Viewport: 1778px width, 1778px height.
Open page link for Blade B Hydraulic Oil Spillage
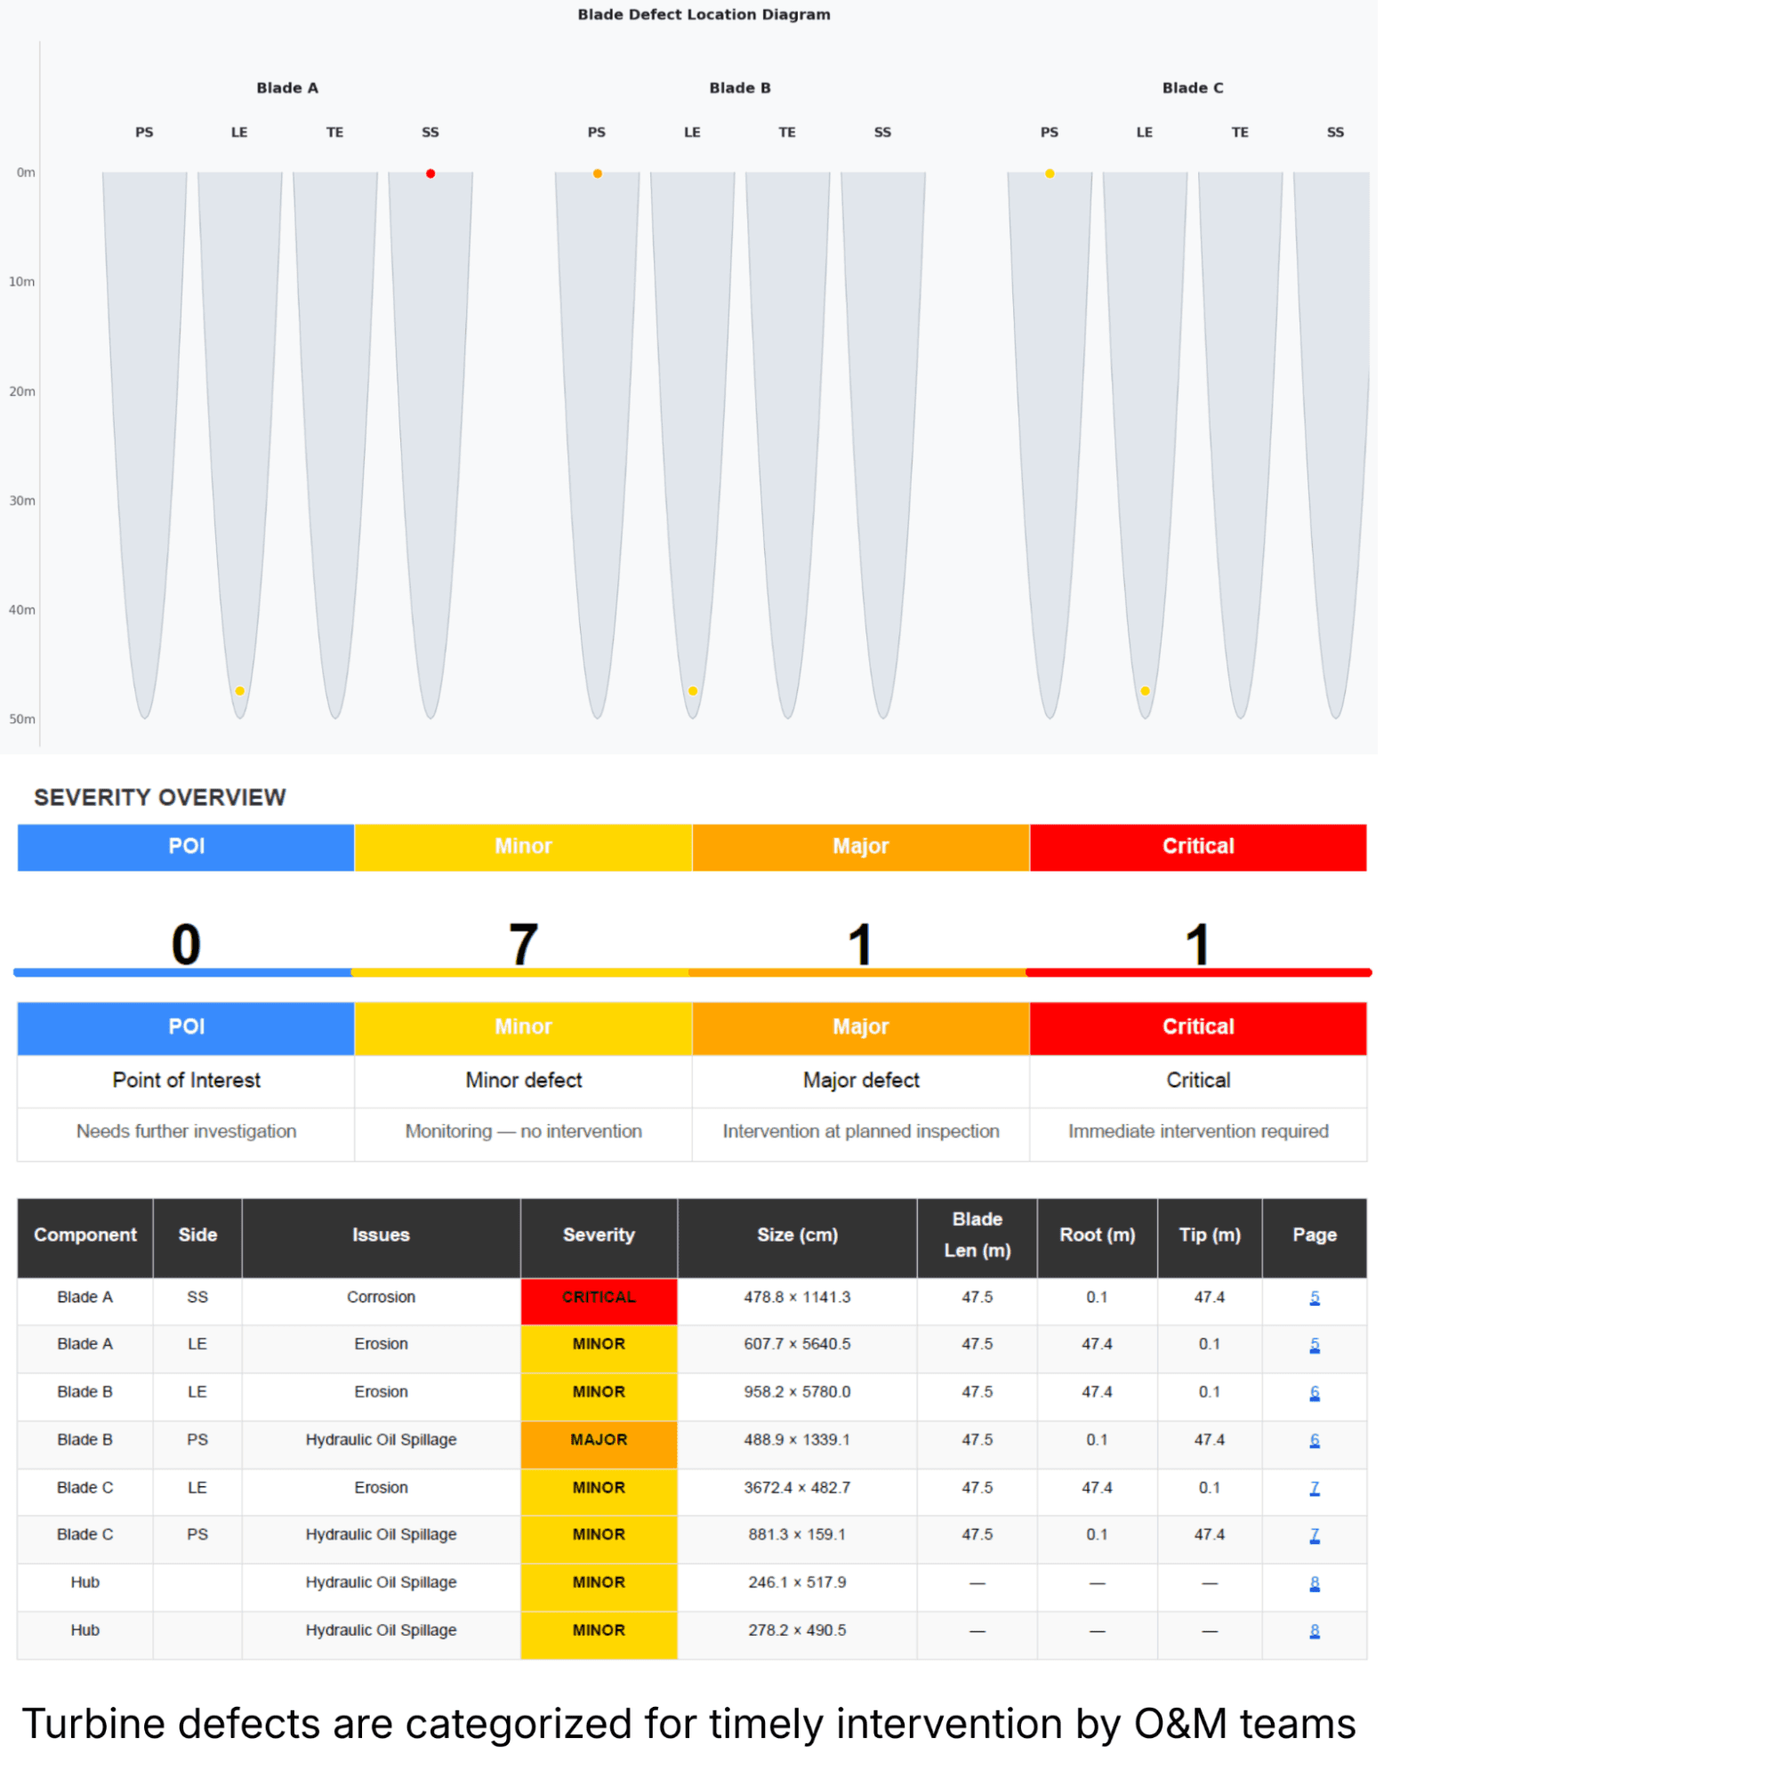pos(1315,1440)
